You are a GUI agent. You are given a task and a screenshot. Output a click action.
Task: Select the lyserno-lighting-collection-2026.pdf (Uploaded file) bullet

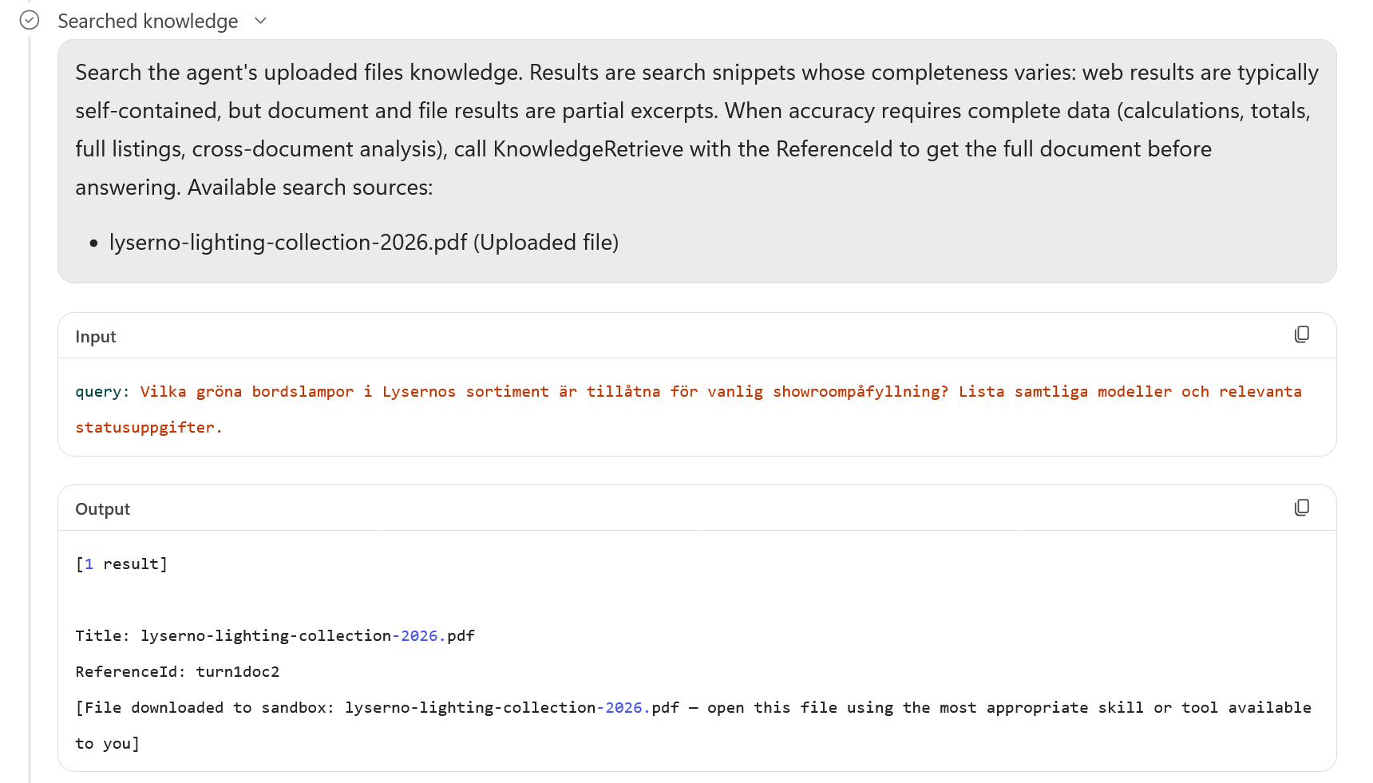[364, 243]
